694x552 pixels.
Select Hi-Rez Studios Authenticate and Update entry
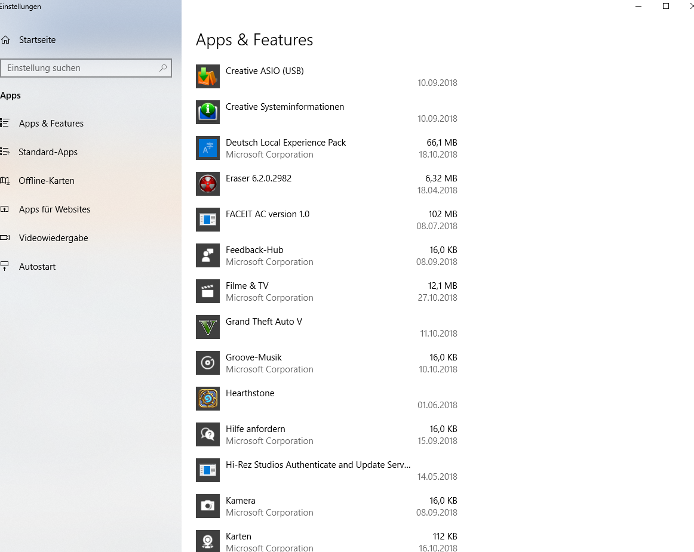[x=318, y=465]
